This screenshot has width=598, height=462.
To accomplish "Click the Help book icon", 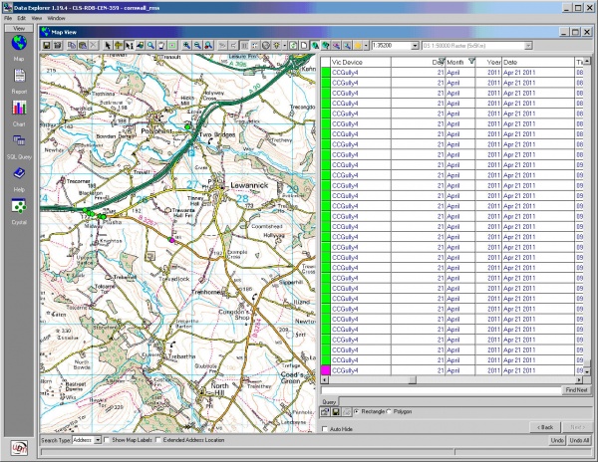I will 18,174.
